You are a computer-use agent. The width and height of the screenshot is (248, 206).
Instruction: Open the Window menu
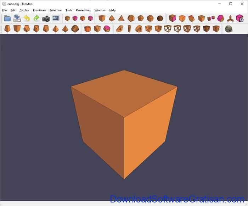pos(100,10)
